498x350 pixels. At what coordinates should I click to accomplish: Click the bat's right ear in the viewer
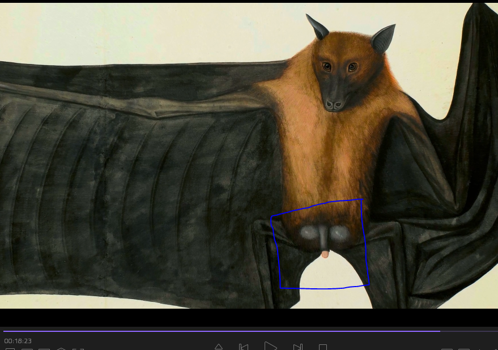[384, 38]
